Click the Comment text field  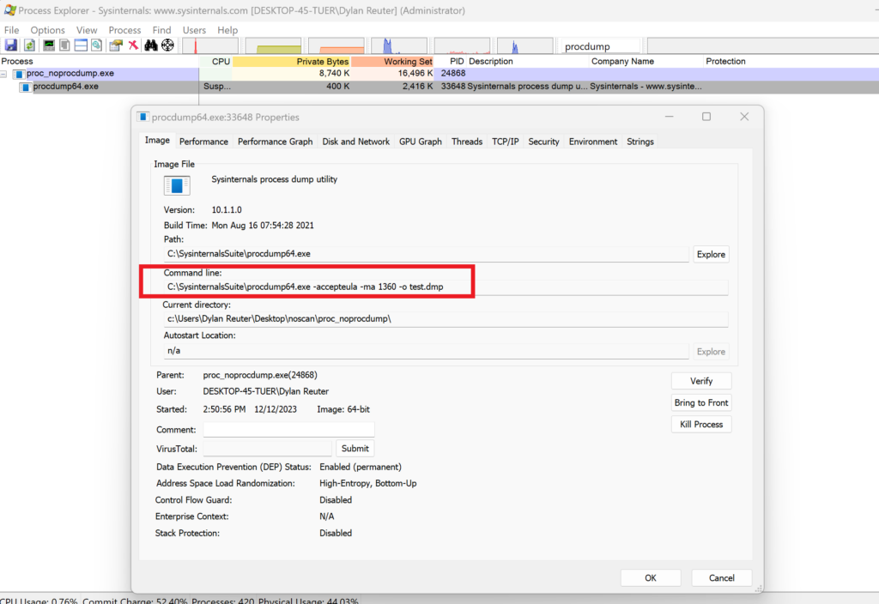click(288, 429)
